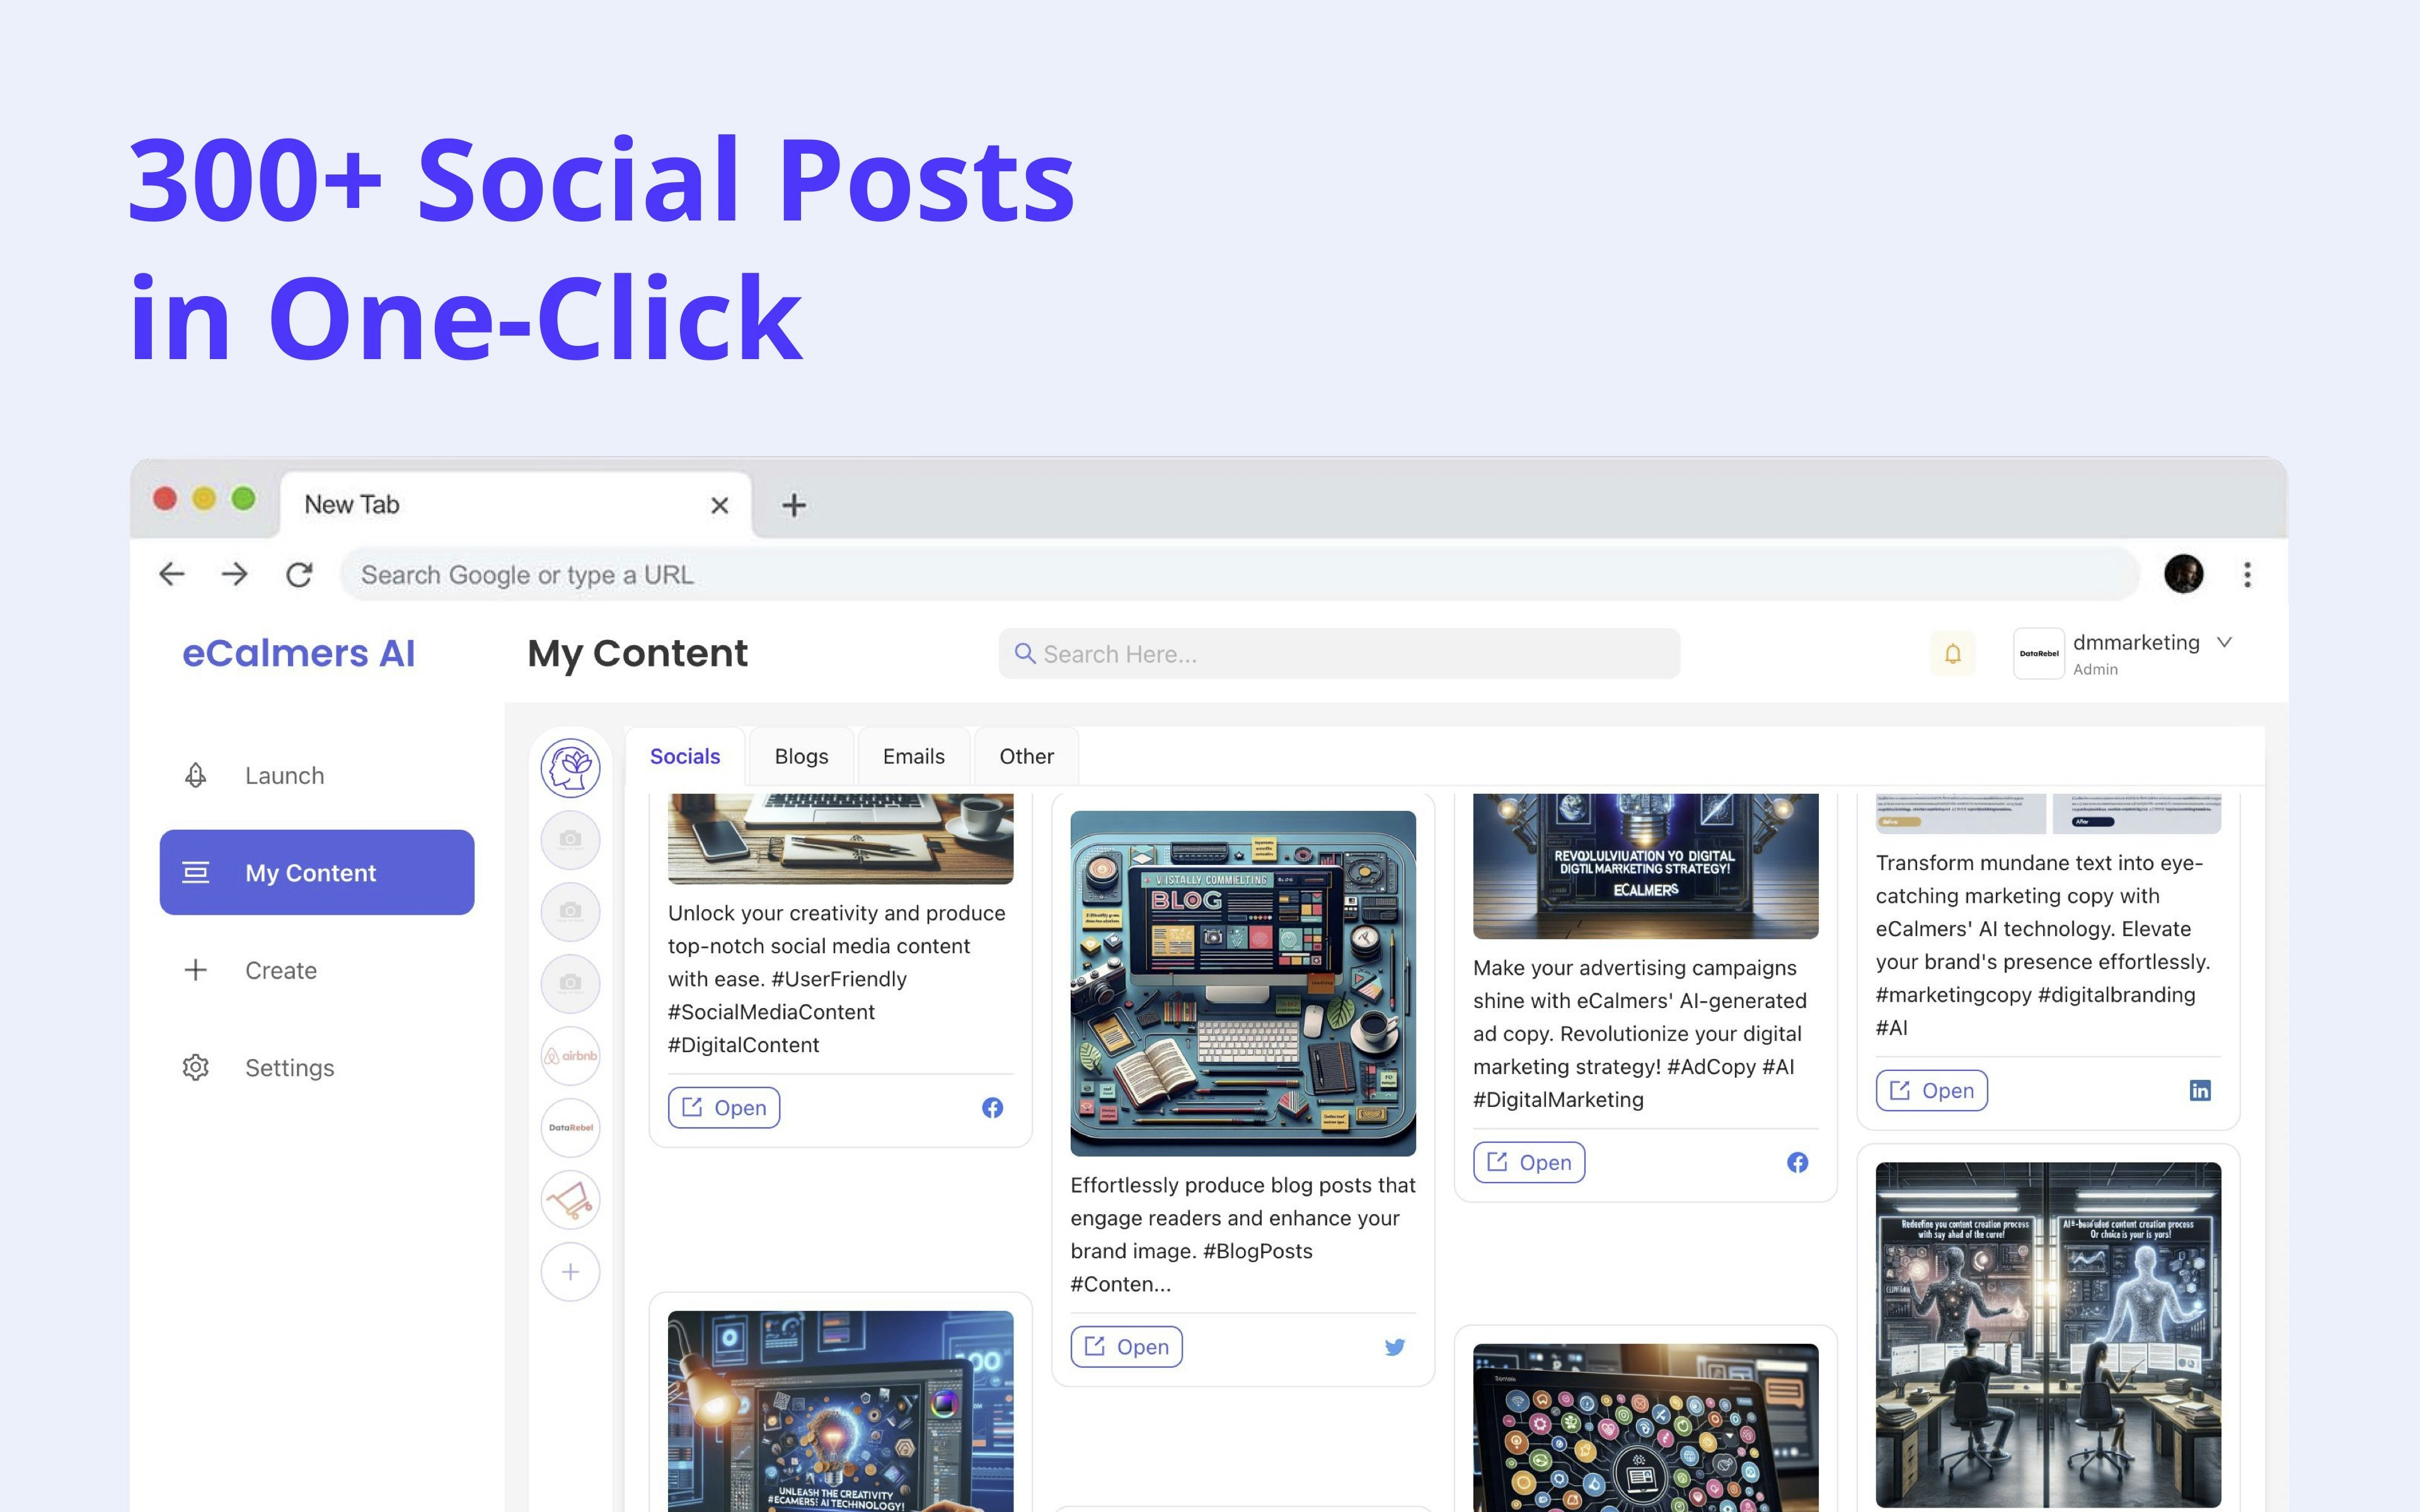The height and width of the screenshot is (1512, 2420).
Task: Open the blog posts social card
Action: tap(1126, 1347)
